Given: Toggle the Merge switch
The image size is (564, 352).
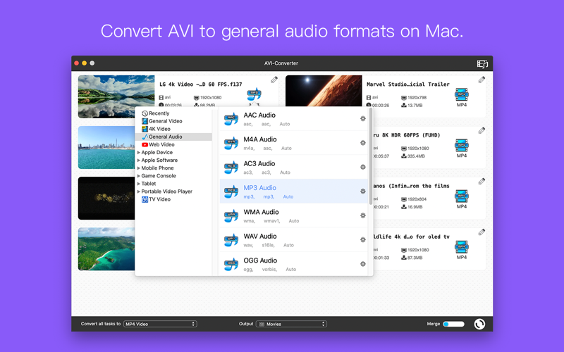Looking at the screenshot, I should pos(453,324).
